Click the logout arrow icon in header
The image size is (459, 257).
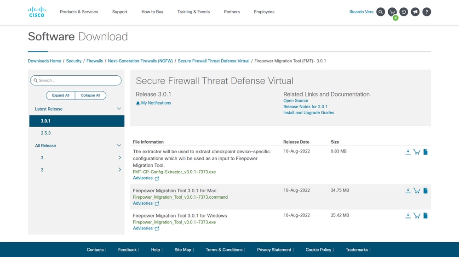click(404, 12)
